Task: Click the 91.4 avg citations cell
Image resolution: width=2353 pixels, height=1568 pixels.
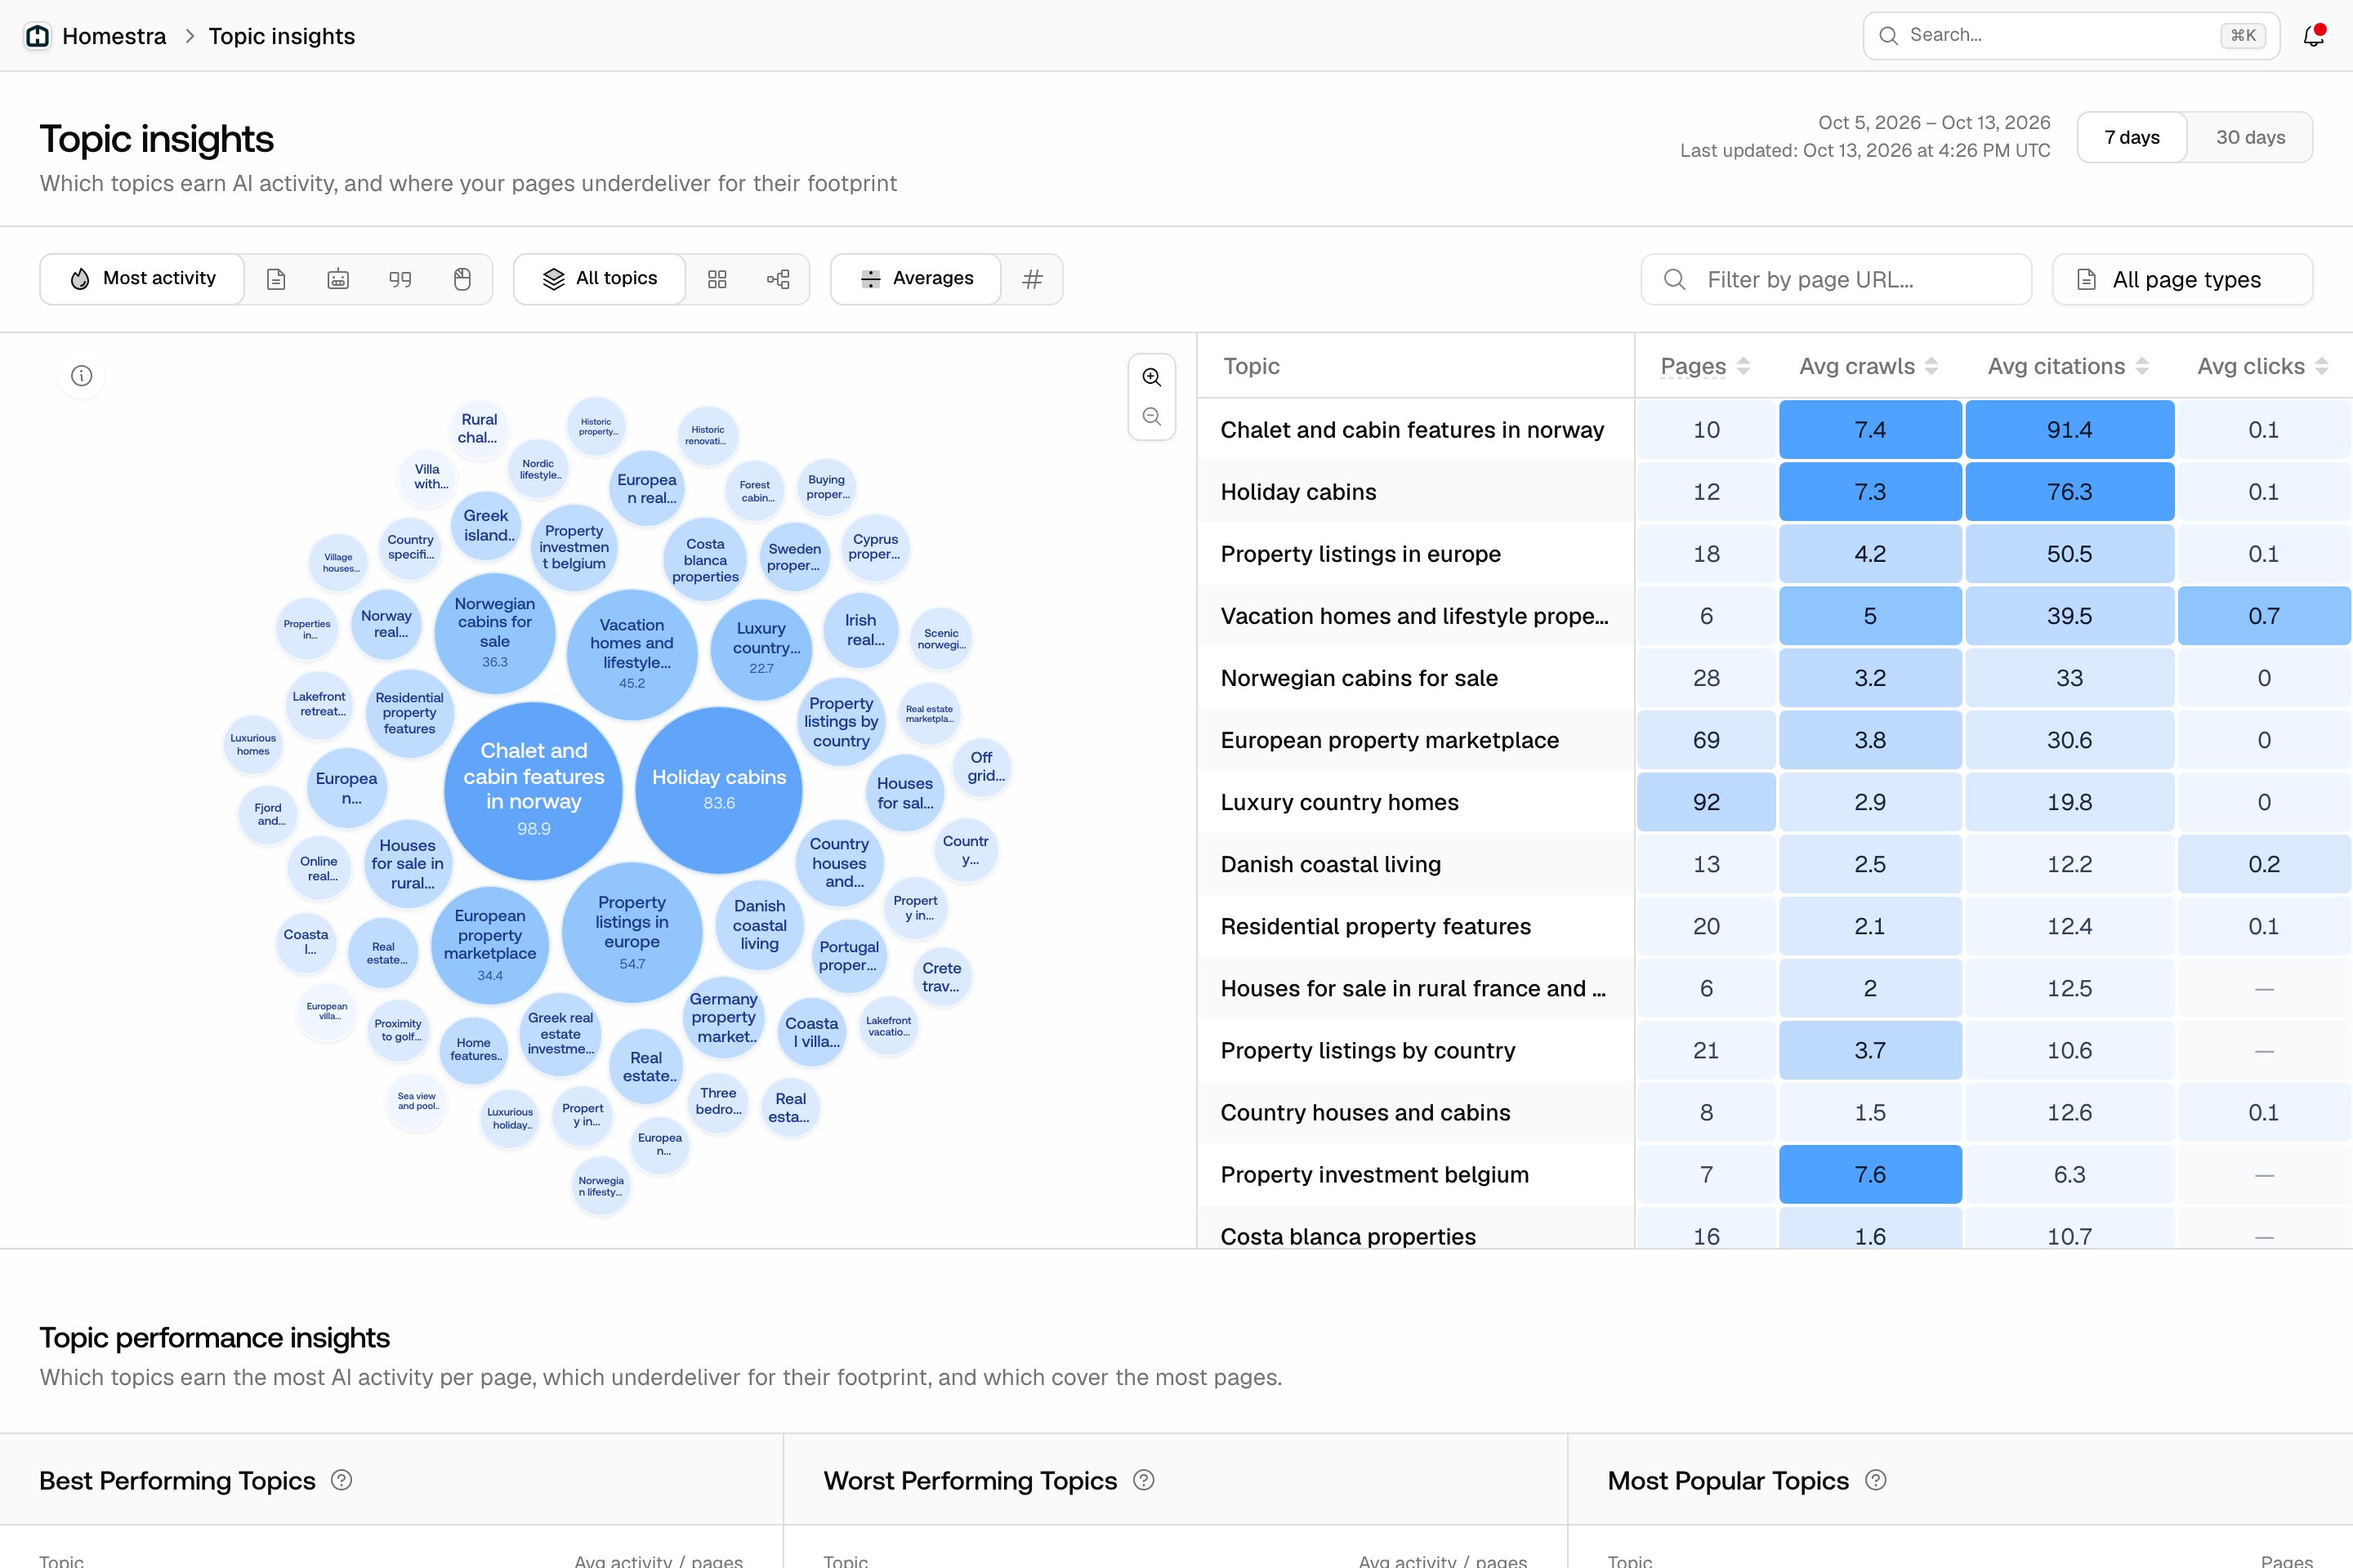Action: [2069, 430]
